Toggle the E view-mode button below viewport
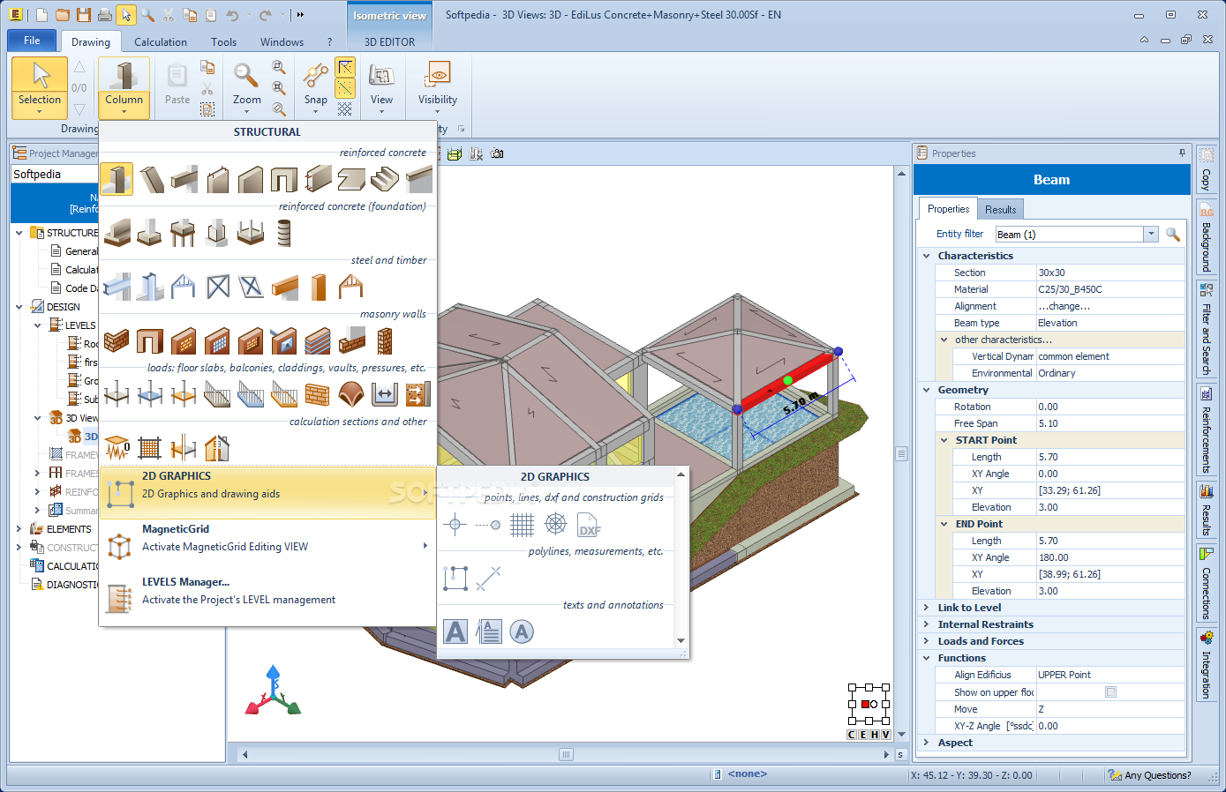The height and width of the screenshot is (792, 1226). point(863,735)
